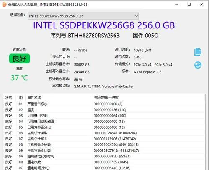Click the green 良好 health status badge

click(20, 58)
